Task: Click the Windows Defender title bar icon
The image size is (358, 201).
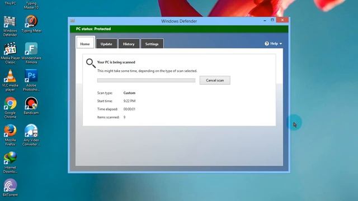Action: (73, 21)
